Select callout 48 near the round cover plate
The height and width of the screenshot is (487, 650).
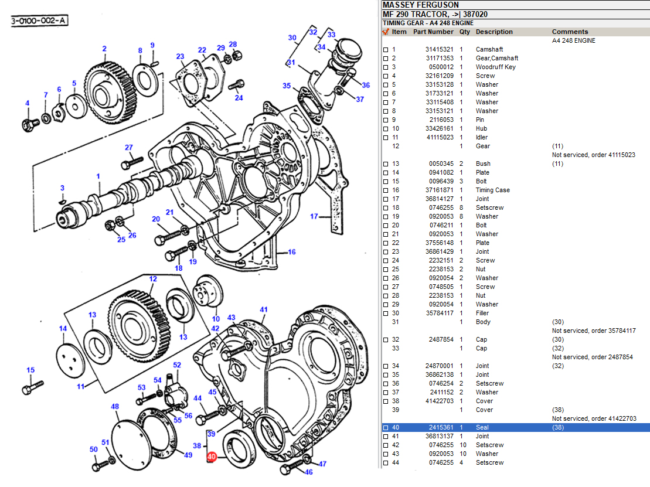115,407
